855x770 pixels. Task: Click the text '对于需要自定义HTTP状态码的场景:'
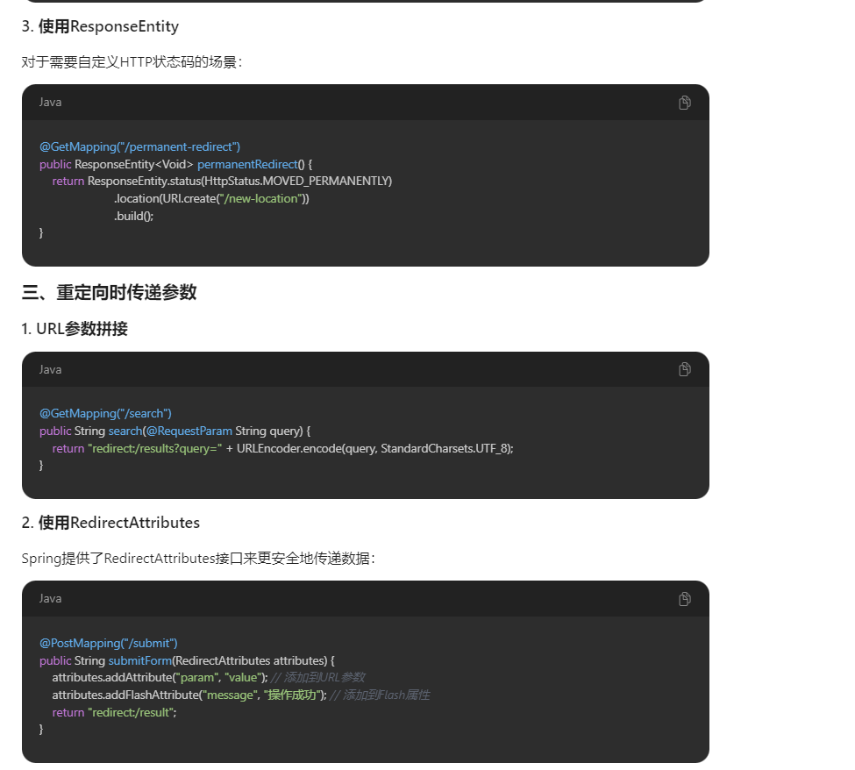tap(132, 62)
